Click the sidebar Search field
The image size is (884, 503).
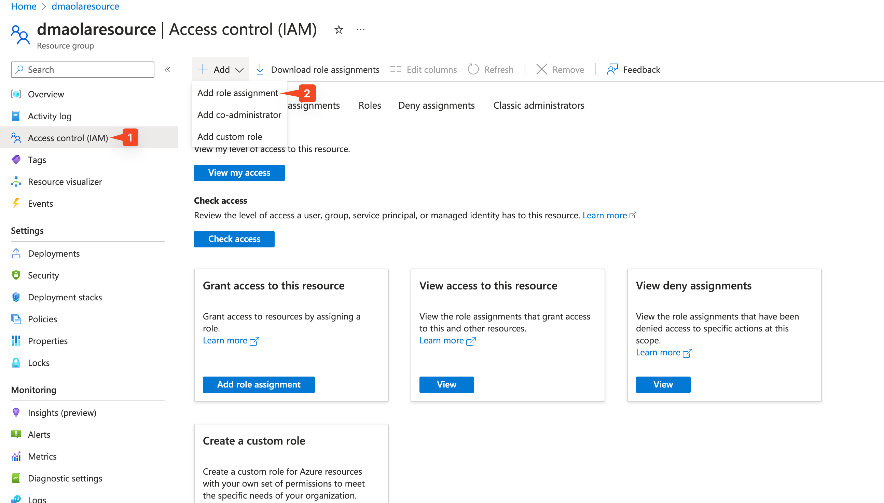83,70
